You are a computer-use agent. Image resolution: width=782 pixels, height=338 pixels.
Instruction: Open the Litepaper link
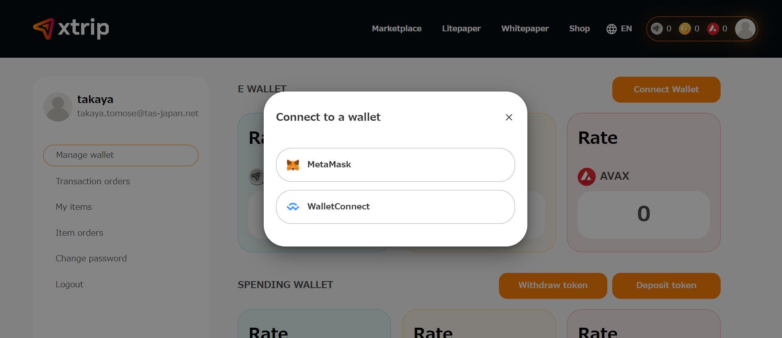click(461, 29)
